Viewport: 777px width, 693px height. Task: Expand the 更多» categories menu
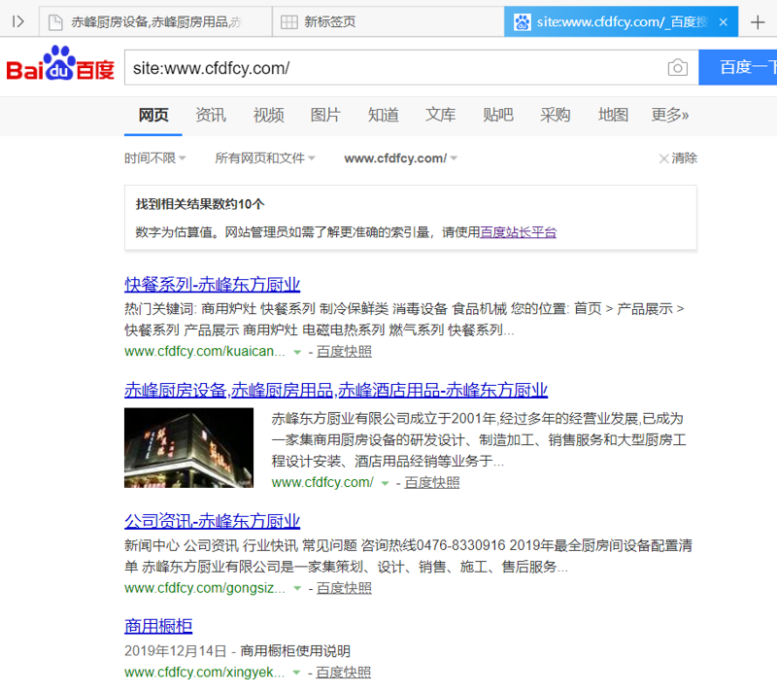670,115
